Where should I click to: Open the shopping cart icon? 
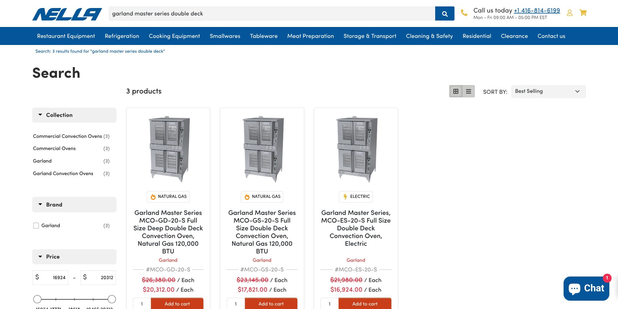583,13
